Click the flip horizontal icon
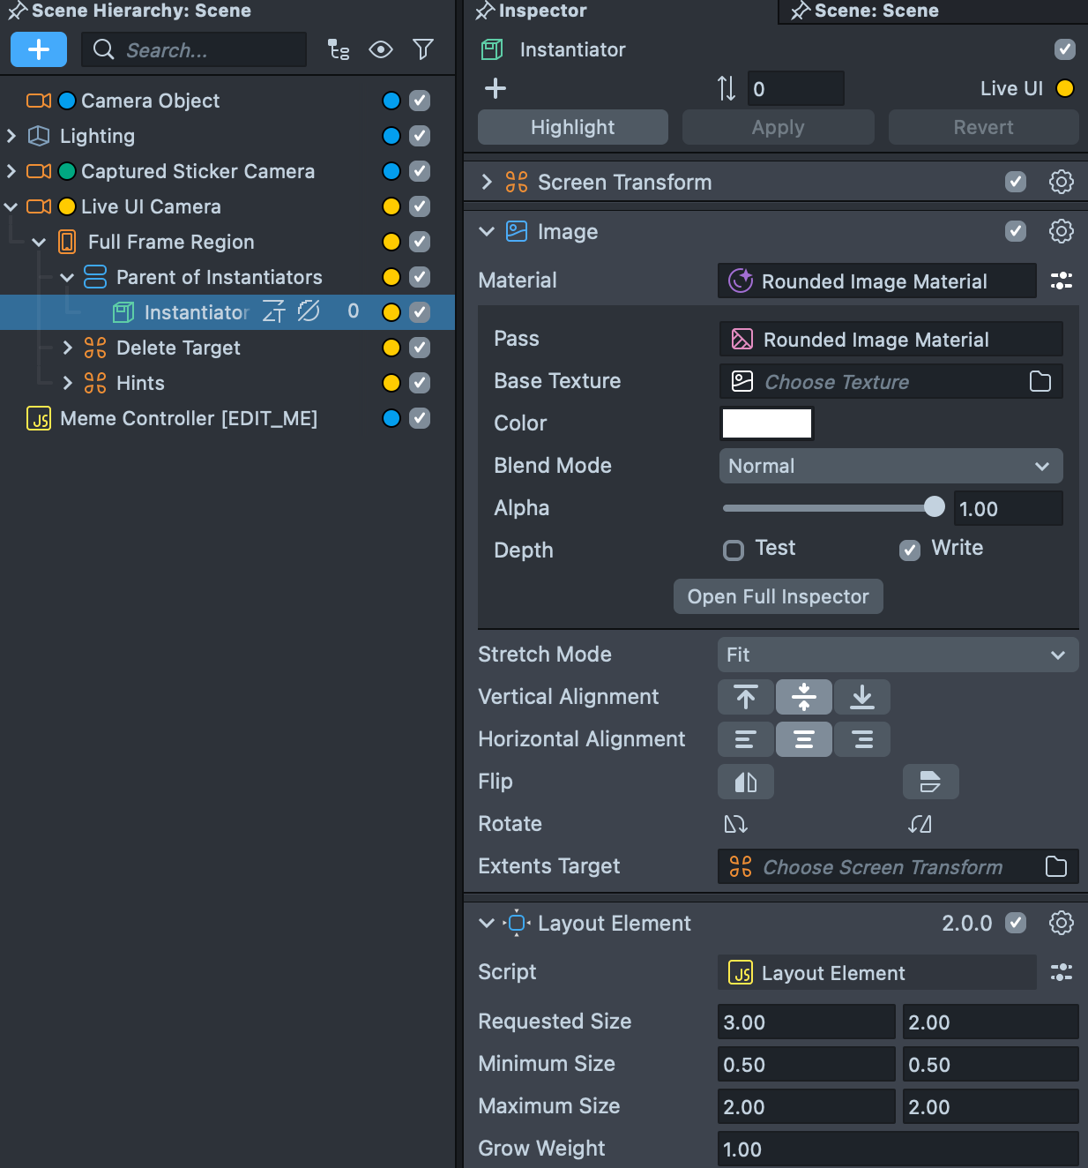Screen dimensions: 1088x1168 [746, 782]
